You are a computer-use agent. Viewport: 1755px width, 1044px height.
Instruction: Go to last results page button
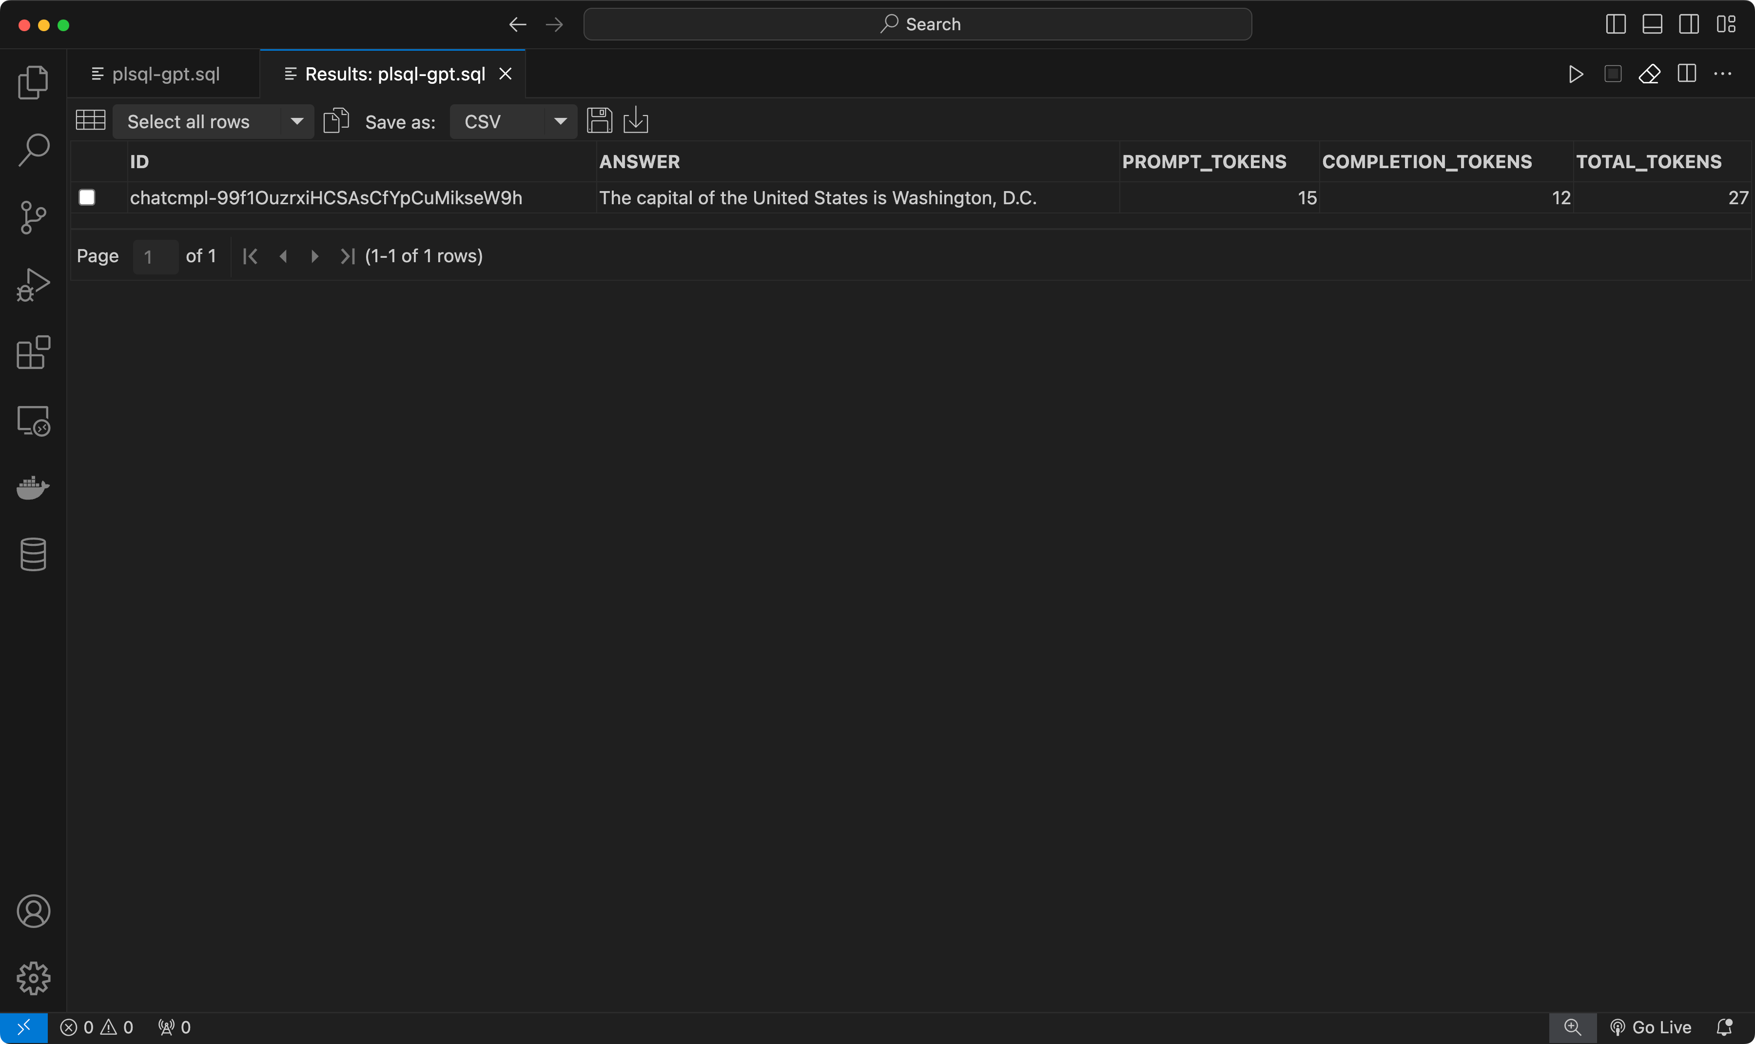(348, 256)
